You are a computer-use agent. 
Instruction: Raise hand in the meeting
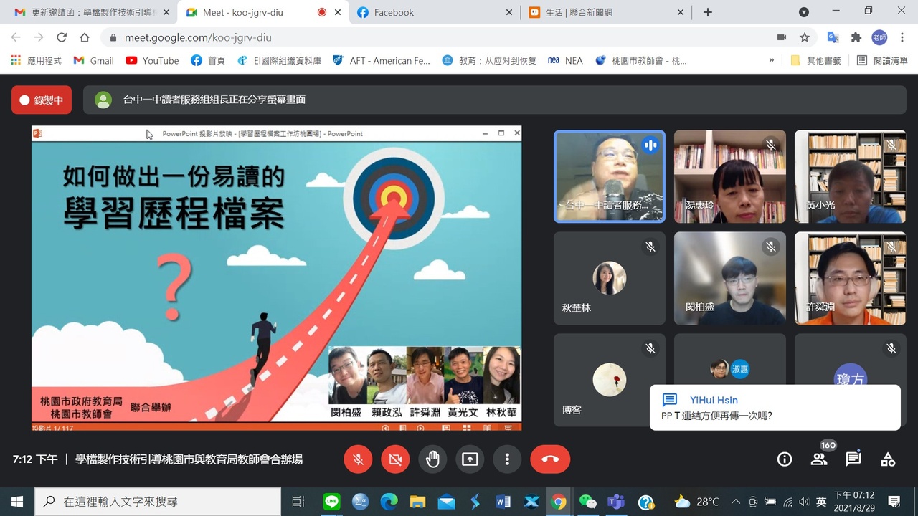[x=432, y=459]
